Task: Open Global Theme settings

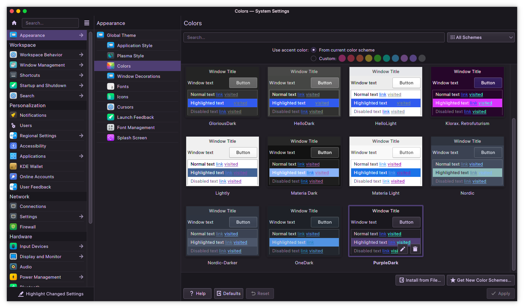Action: [x=137, y=35]
